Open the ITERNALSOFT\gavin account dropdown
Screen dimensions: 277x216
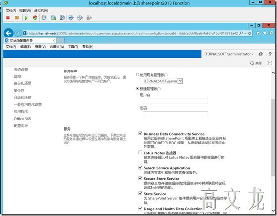click(180, 81)
